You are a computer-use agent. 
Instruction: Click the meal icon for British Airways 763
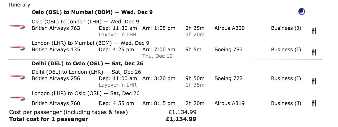[x=314, y=31]
